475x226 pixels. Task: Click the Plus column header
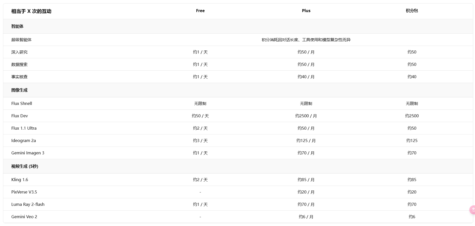click(306, 11)
